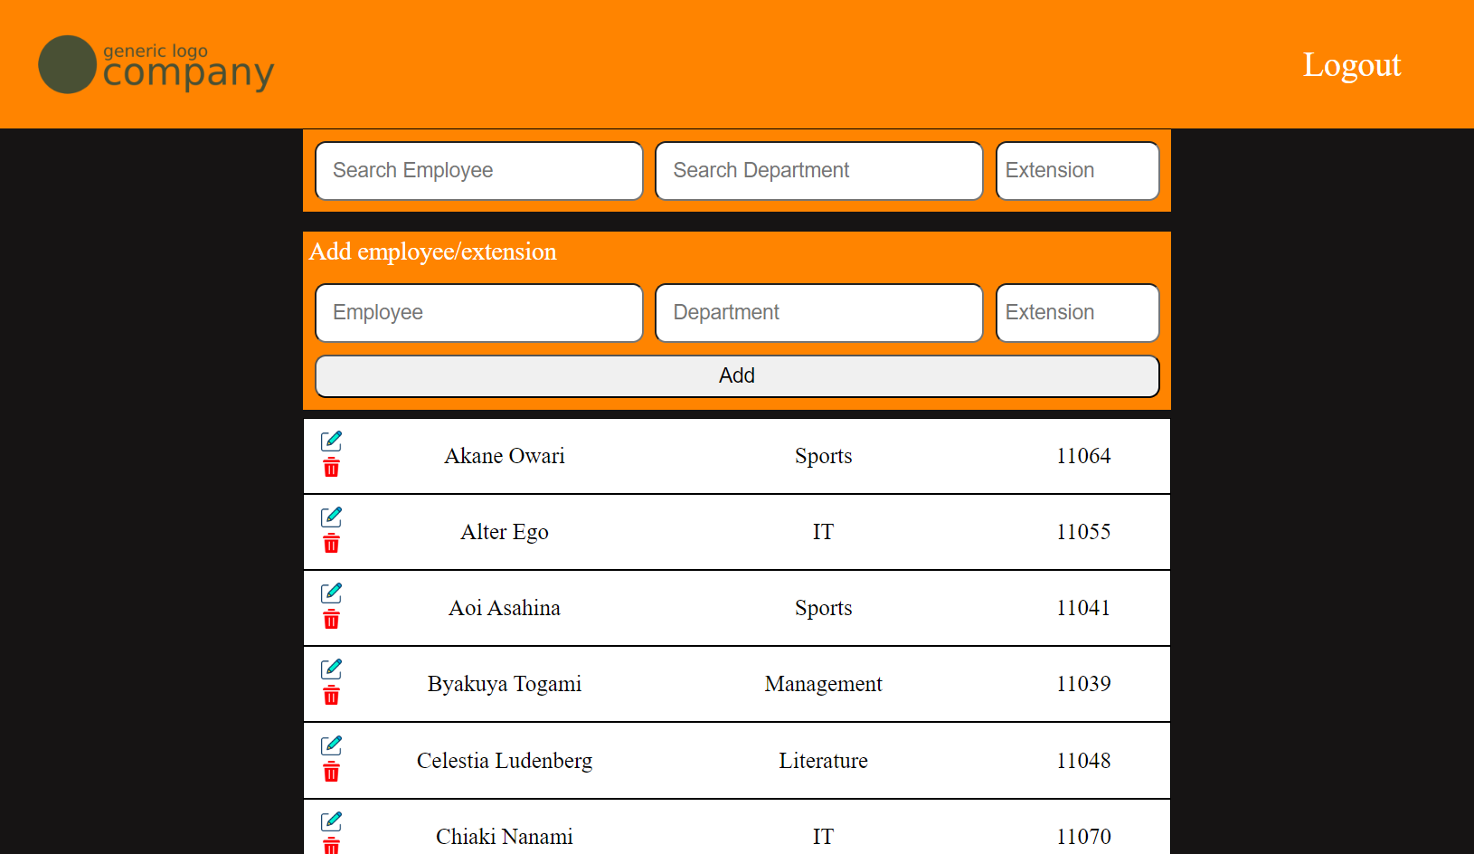This screenshot has height=854, width=1474.
Task: Select Literature department of Celestia Ludenberg
Action: click(823, 761)
